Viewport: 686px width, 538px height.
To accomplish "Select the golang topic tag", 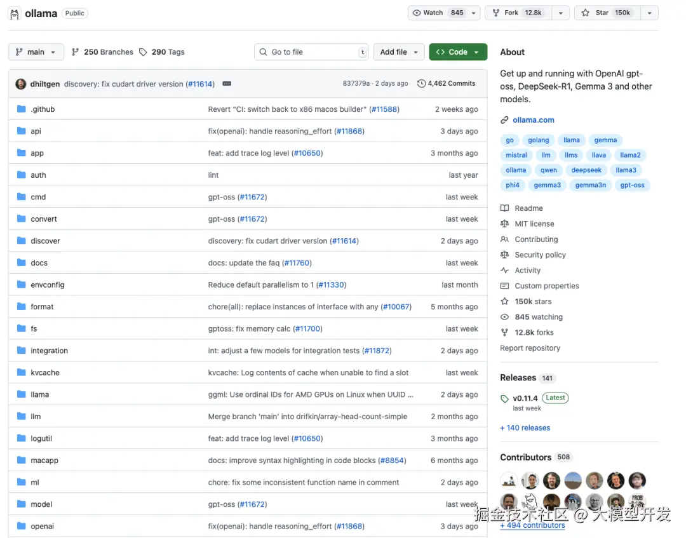I will point(538,140).
